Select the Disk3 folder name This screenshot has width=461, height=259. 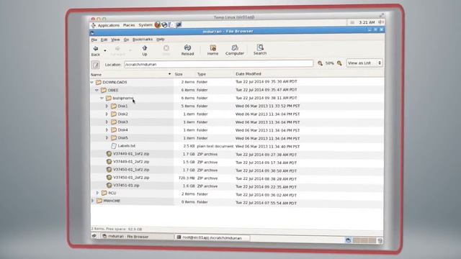(x=122, y=122)
